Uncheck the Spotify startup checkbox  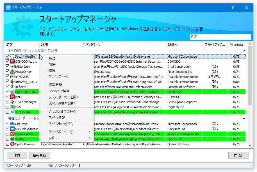(x=7, y=139)
